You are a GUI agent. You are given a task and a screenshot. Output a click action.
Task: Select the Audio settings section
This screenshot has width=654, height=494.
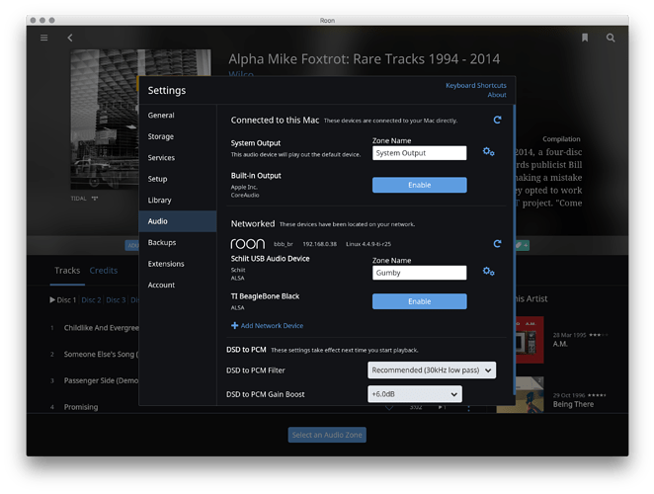178,221
